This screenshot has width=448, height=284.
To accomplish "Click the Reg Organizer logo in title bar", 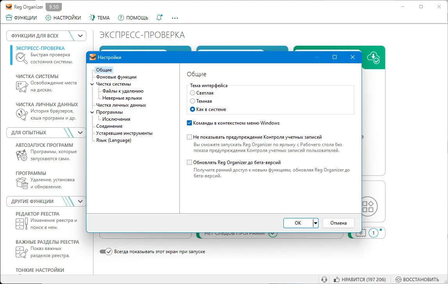I will 9,7.
